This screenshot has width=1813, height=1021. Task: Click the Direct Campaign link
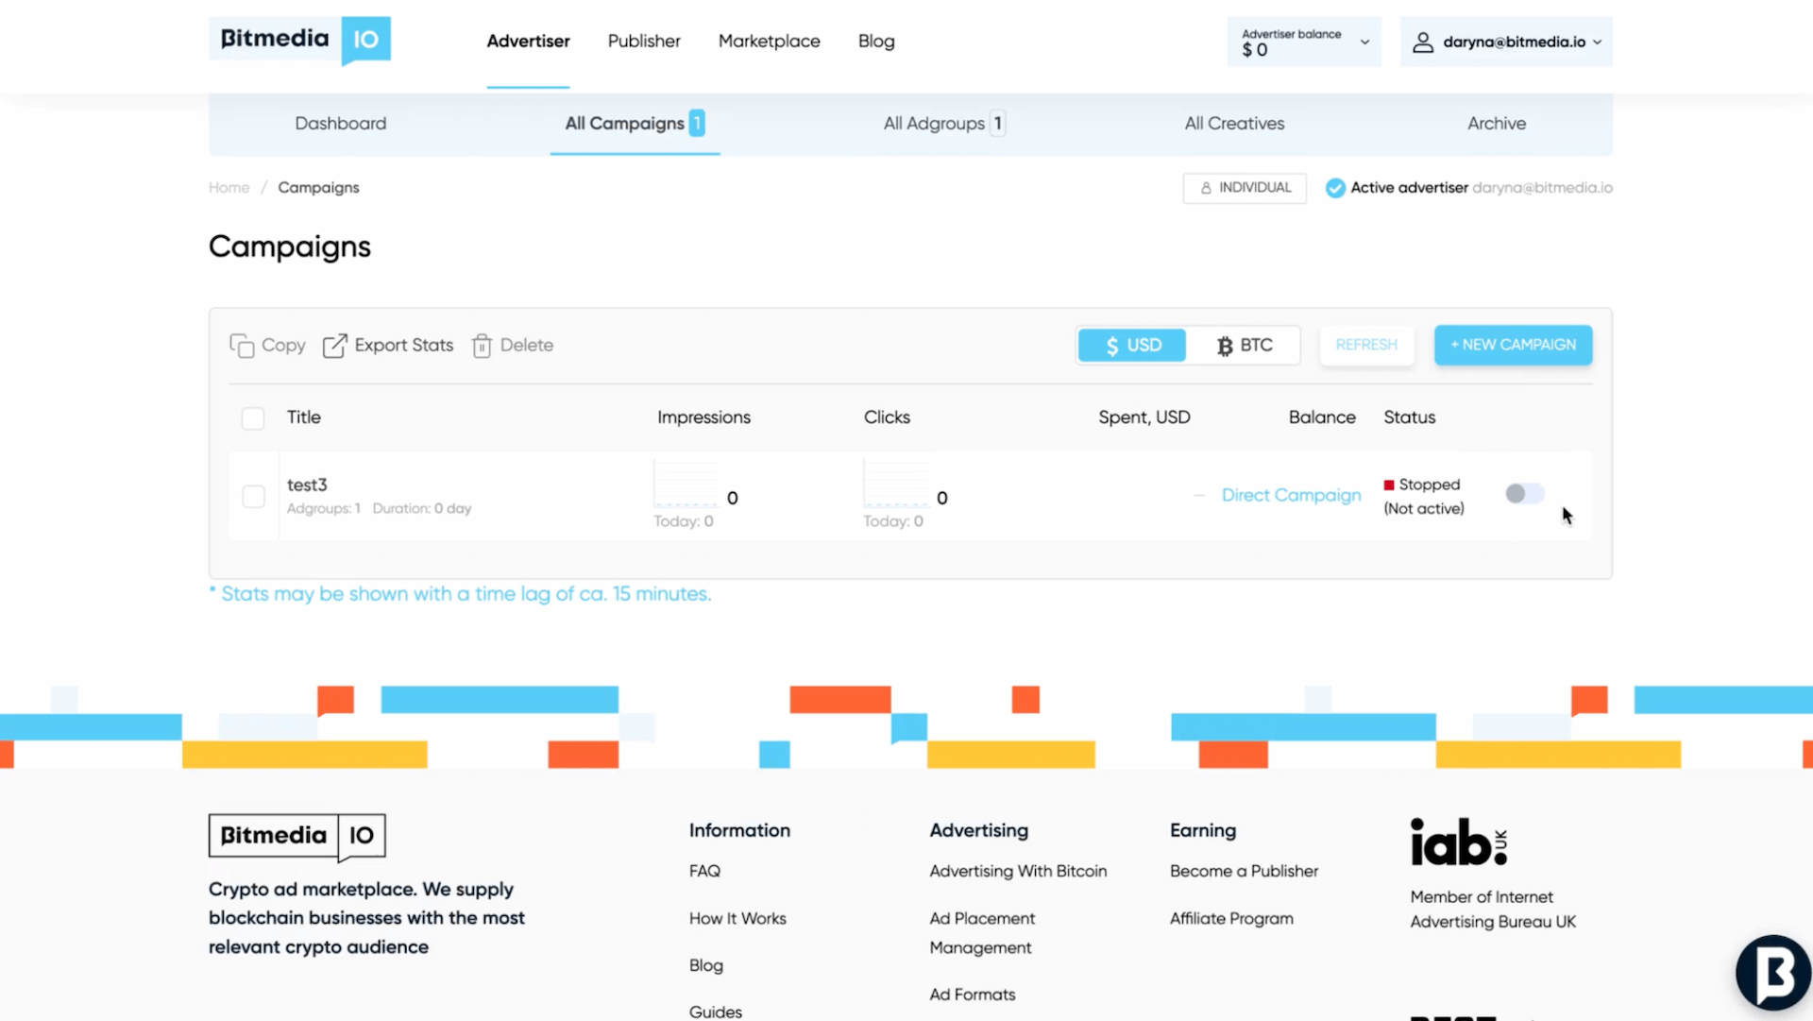point(1291,496)
